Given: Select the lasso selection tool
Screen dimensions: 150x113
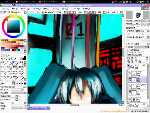Looking at the screenshot, I should (6, 55).
